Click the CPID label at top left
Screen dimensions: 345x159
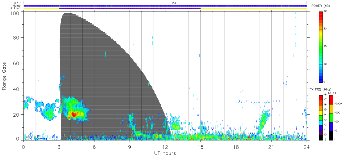[x=17, y=3]
